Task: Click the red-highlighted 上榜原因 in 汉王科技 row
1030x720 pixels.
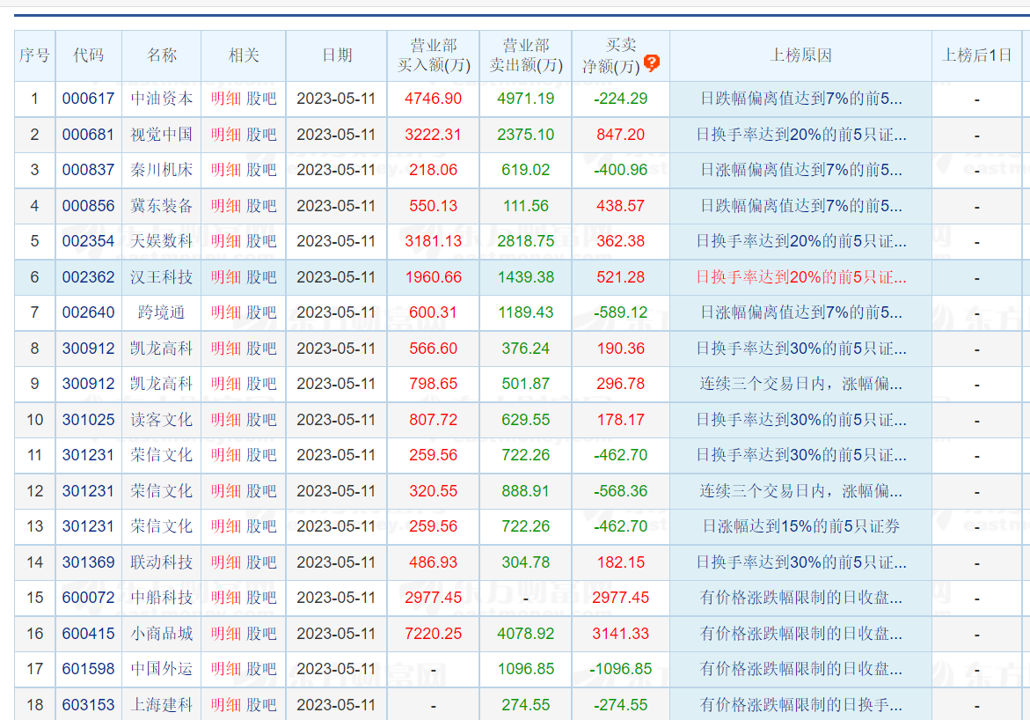Action: coord(800,277)
